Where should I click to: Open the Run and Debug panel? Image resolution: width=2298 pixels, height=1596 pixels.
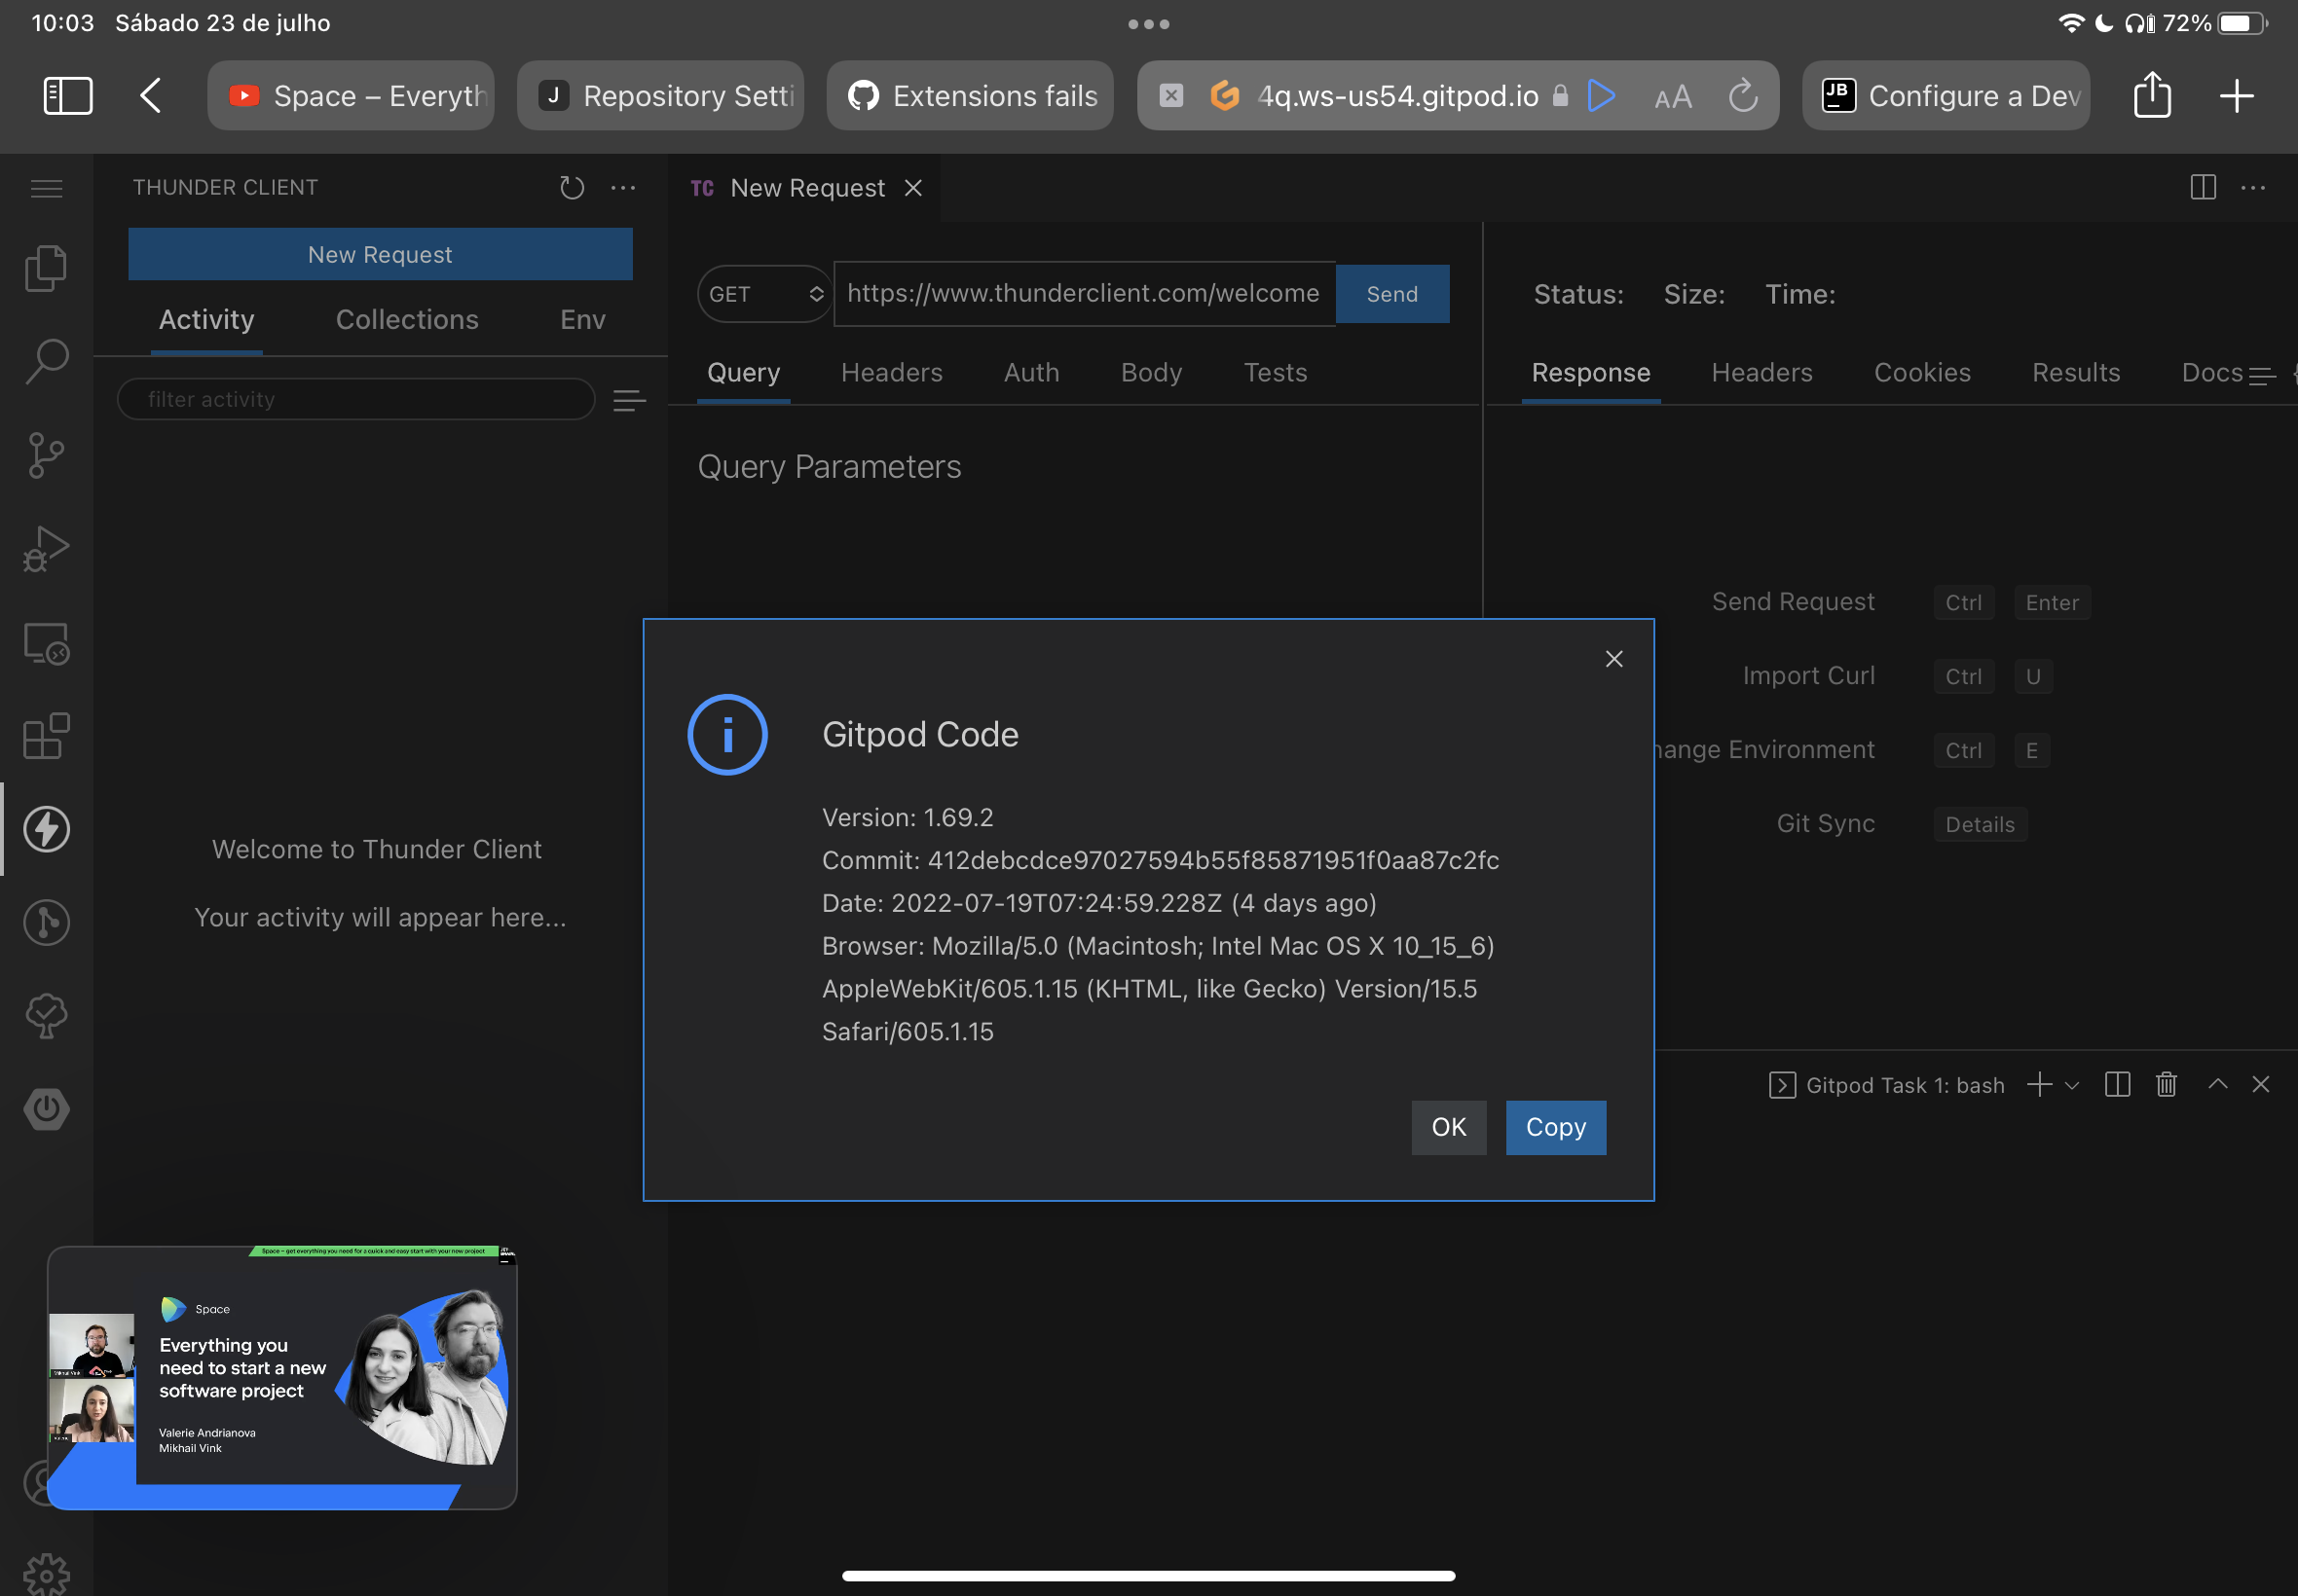tap(46, 548)
